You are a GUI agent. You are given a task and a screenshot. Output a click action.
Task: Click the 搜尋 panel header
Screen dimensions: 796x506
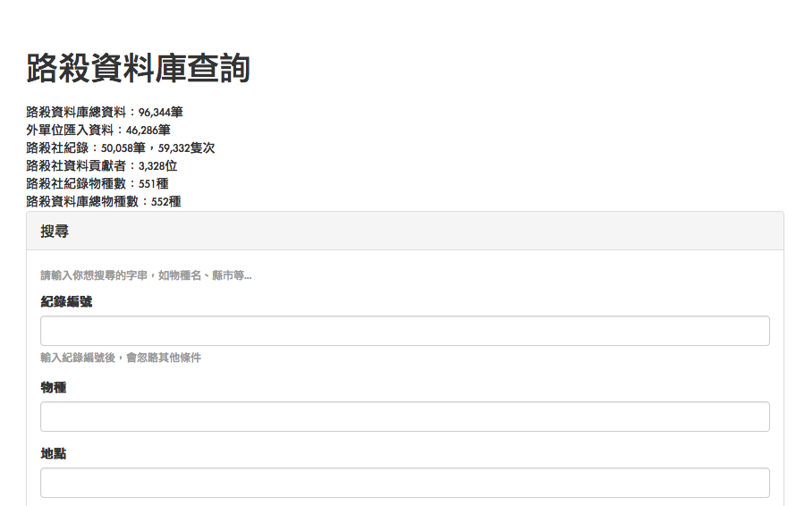coord(55,232)
